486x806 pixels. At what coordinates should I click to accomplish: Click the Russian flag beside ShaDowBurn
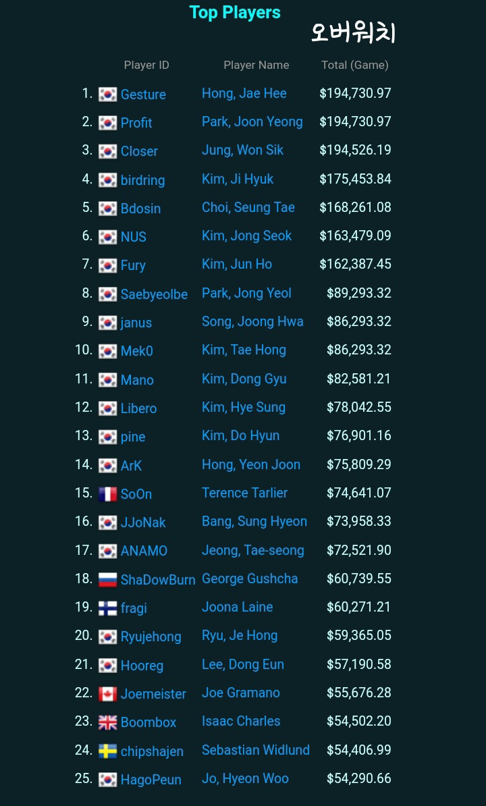click(x=107, y=580)
